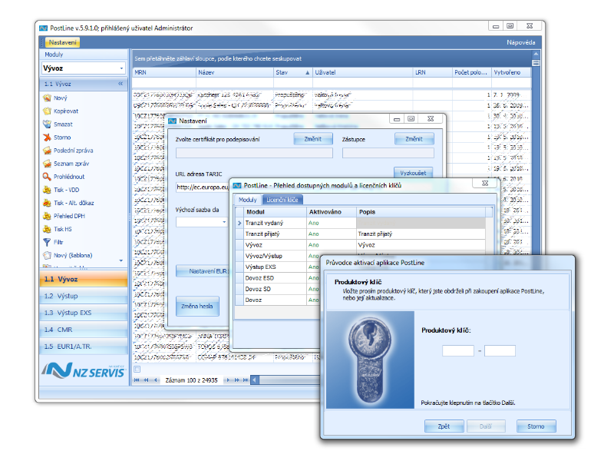Open the Výchozí sazba dropdown in Nastavení
This screenshot has width=614, height=461.
coord(224,222)
